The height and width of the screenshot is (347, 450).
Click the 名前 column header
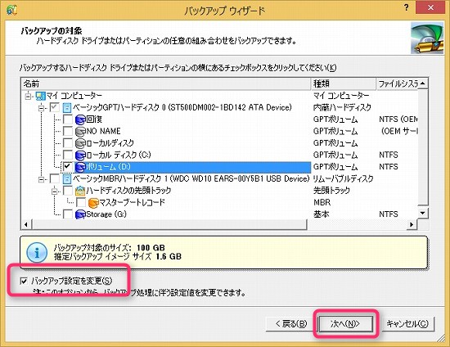point(166,83)
